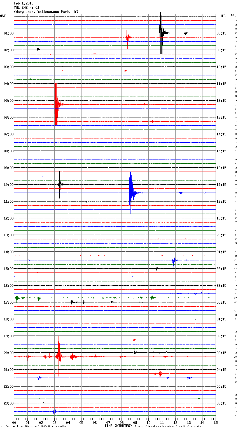238x430 pixels.
Task: Click the '11' tick on minutes axis
Action: point(162,422)
